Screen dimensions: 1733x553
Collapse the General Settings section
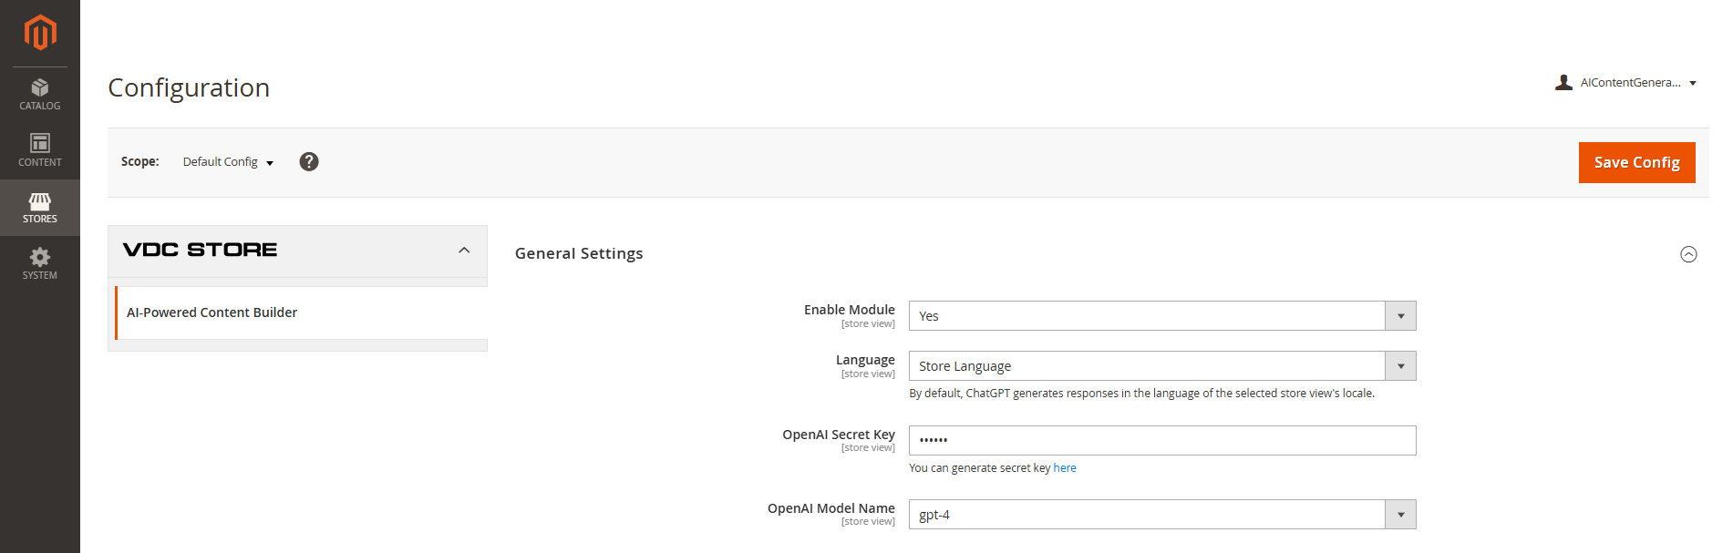point(1688,254)
